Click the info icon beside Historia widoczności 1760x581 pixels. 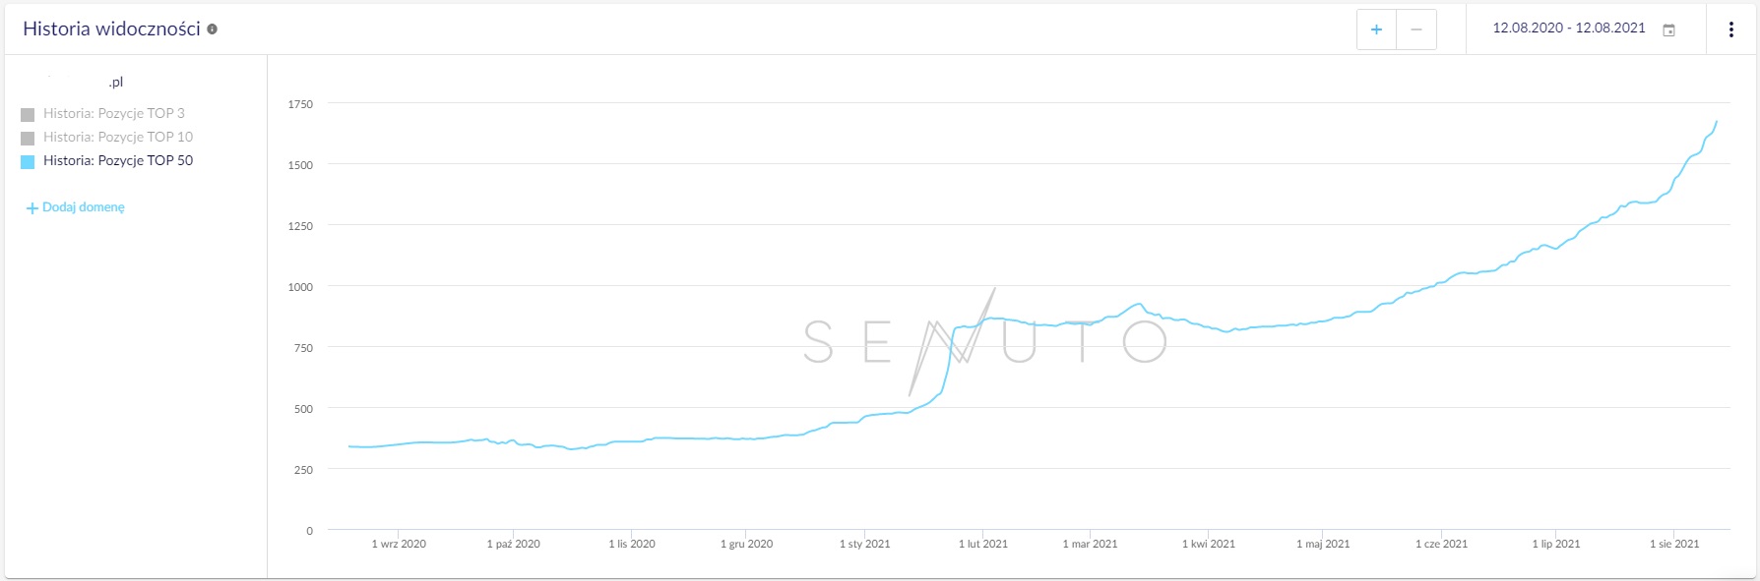click(212, 29)
